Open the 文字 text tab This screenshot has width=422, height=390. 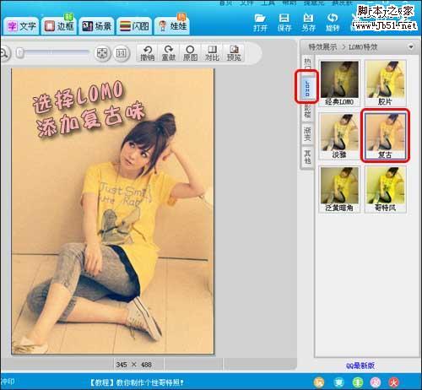pyautogui.click(x=21, y=26)
